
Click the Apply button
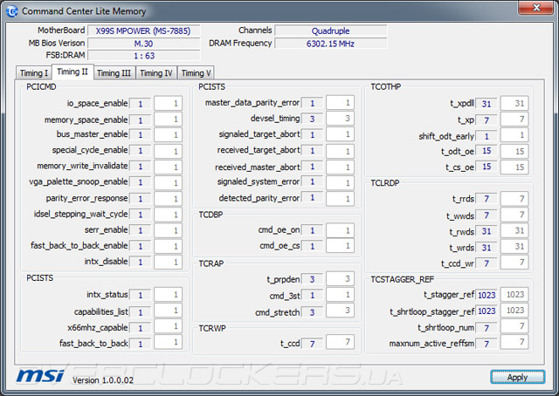517,377
